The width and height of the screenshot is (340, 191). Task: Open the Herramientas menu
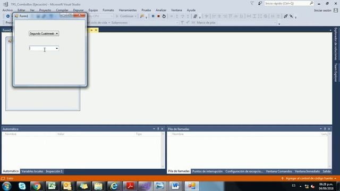127,10
